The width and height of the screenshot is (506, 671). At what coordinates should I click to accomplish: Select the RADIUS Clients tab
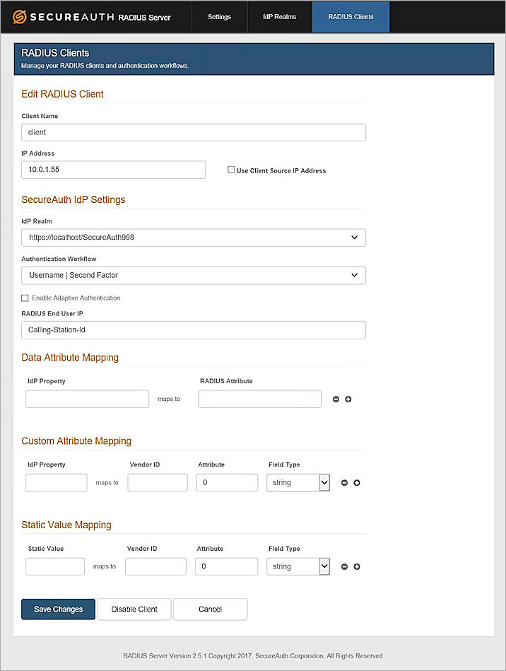350,16
